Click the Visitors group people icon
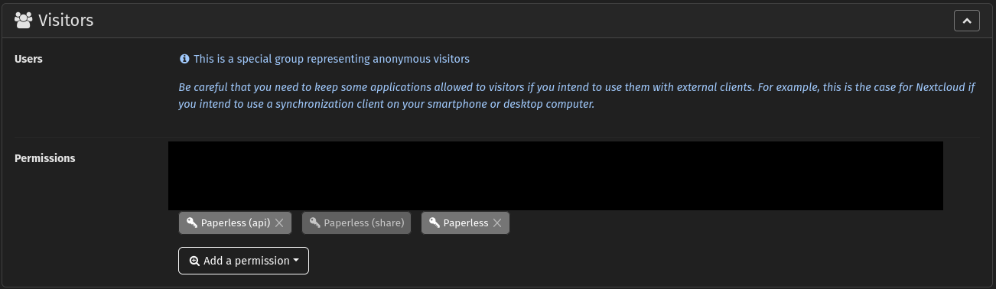The height and width of the screenshot is (289, 996). tap(24, 21)
